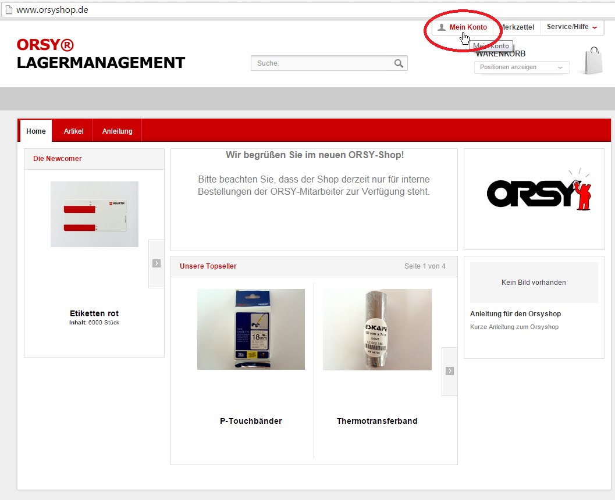Open the P-Touchbänder product image
The width and height of the screenshot is (615, 500).
[x=251, y=329]
